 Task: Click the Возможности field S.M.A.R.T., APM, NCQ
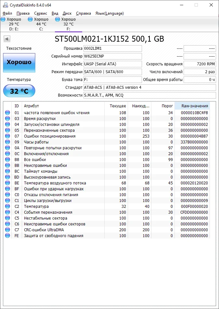click(x=150, y=95)
